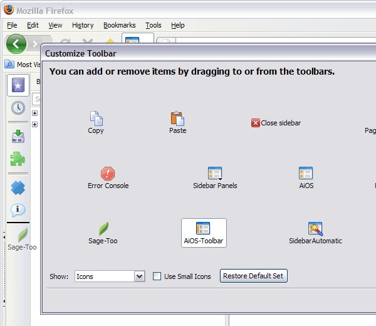Image resolution: width=376 pixels, height=326 pixels.
Task: Open History panel via clock icon
Action: [x=18, y=108]
